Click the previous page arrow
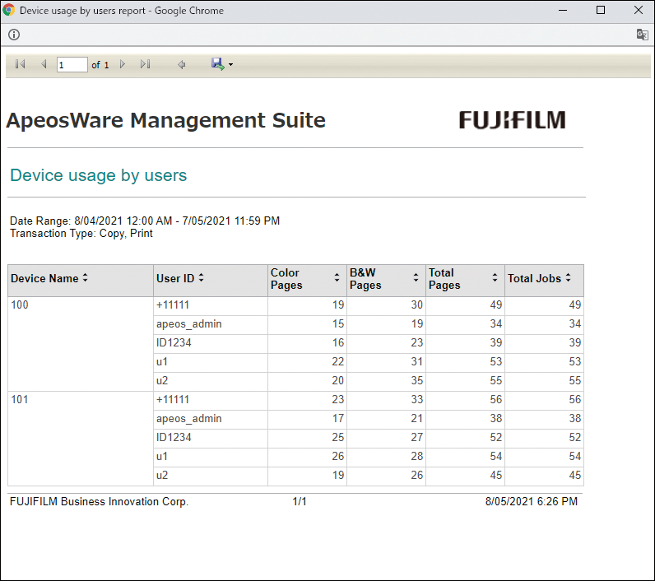Image resolution: width=655 pixels, height=581 pixels. (x=44, y=64)
